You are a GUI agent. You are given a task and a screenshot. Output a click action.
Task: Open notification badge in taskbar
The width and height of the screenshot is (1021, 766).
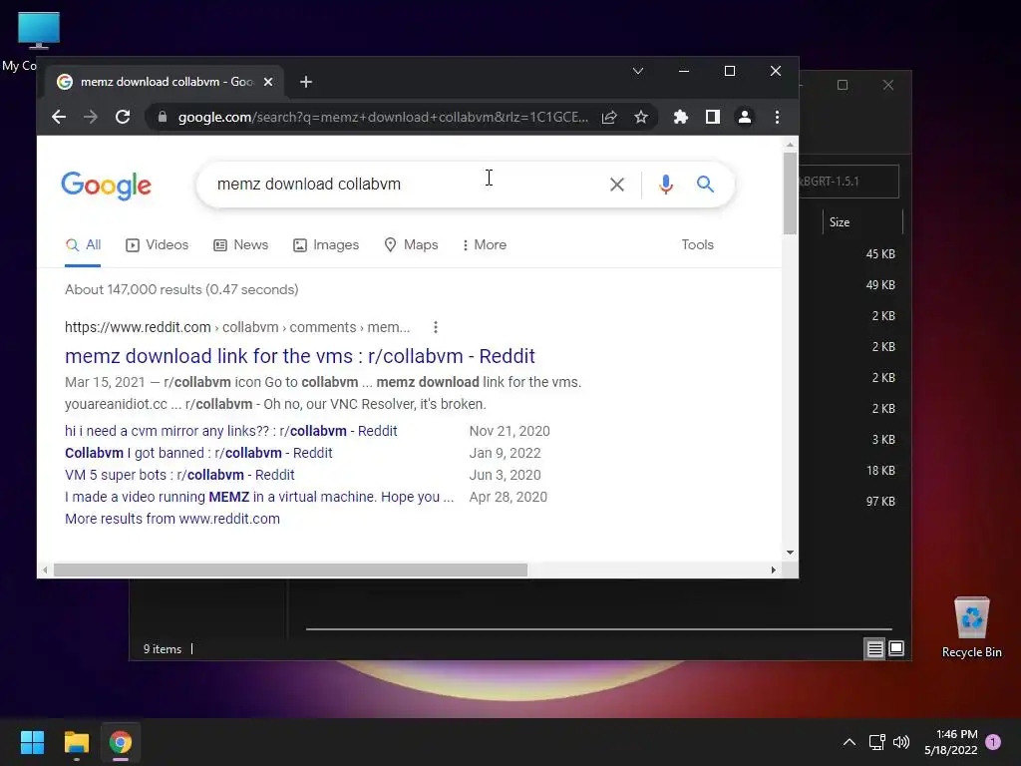(x=993, y=742)
